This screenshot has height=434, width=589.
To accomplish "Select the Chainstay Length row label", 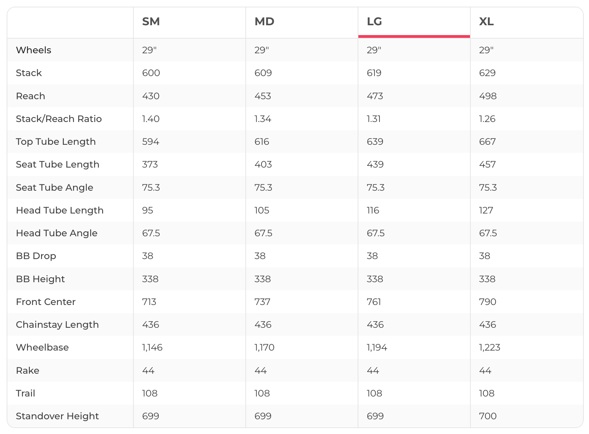I will 57,325.
